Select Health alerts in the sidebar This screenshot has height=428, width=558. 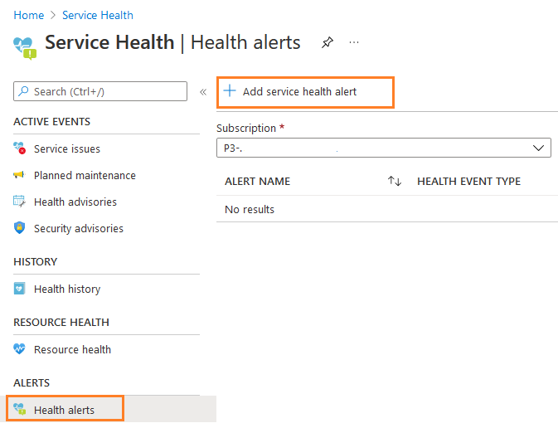click(x=64, y=410)
